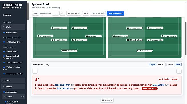This screenshot has height=104, width=187.
Task: Open the Dashboard menu item
Action: (x=7, y=15)
